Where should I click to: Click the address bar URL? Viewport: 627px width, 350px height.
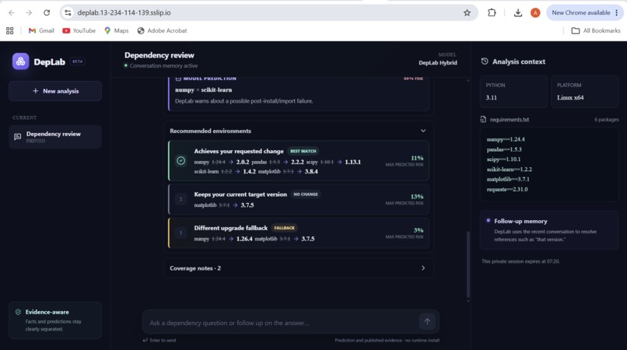click(124, 12)
